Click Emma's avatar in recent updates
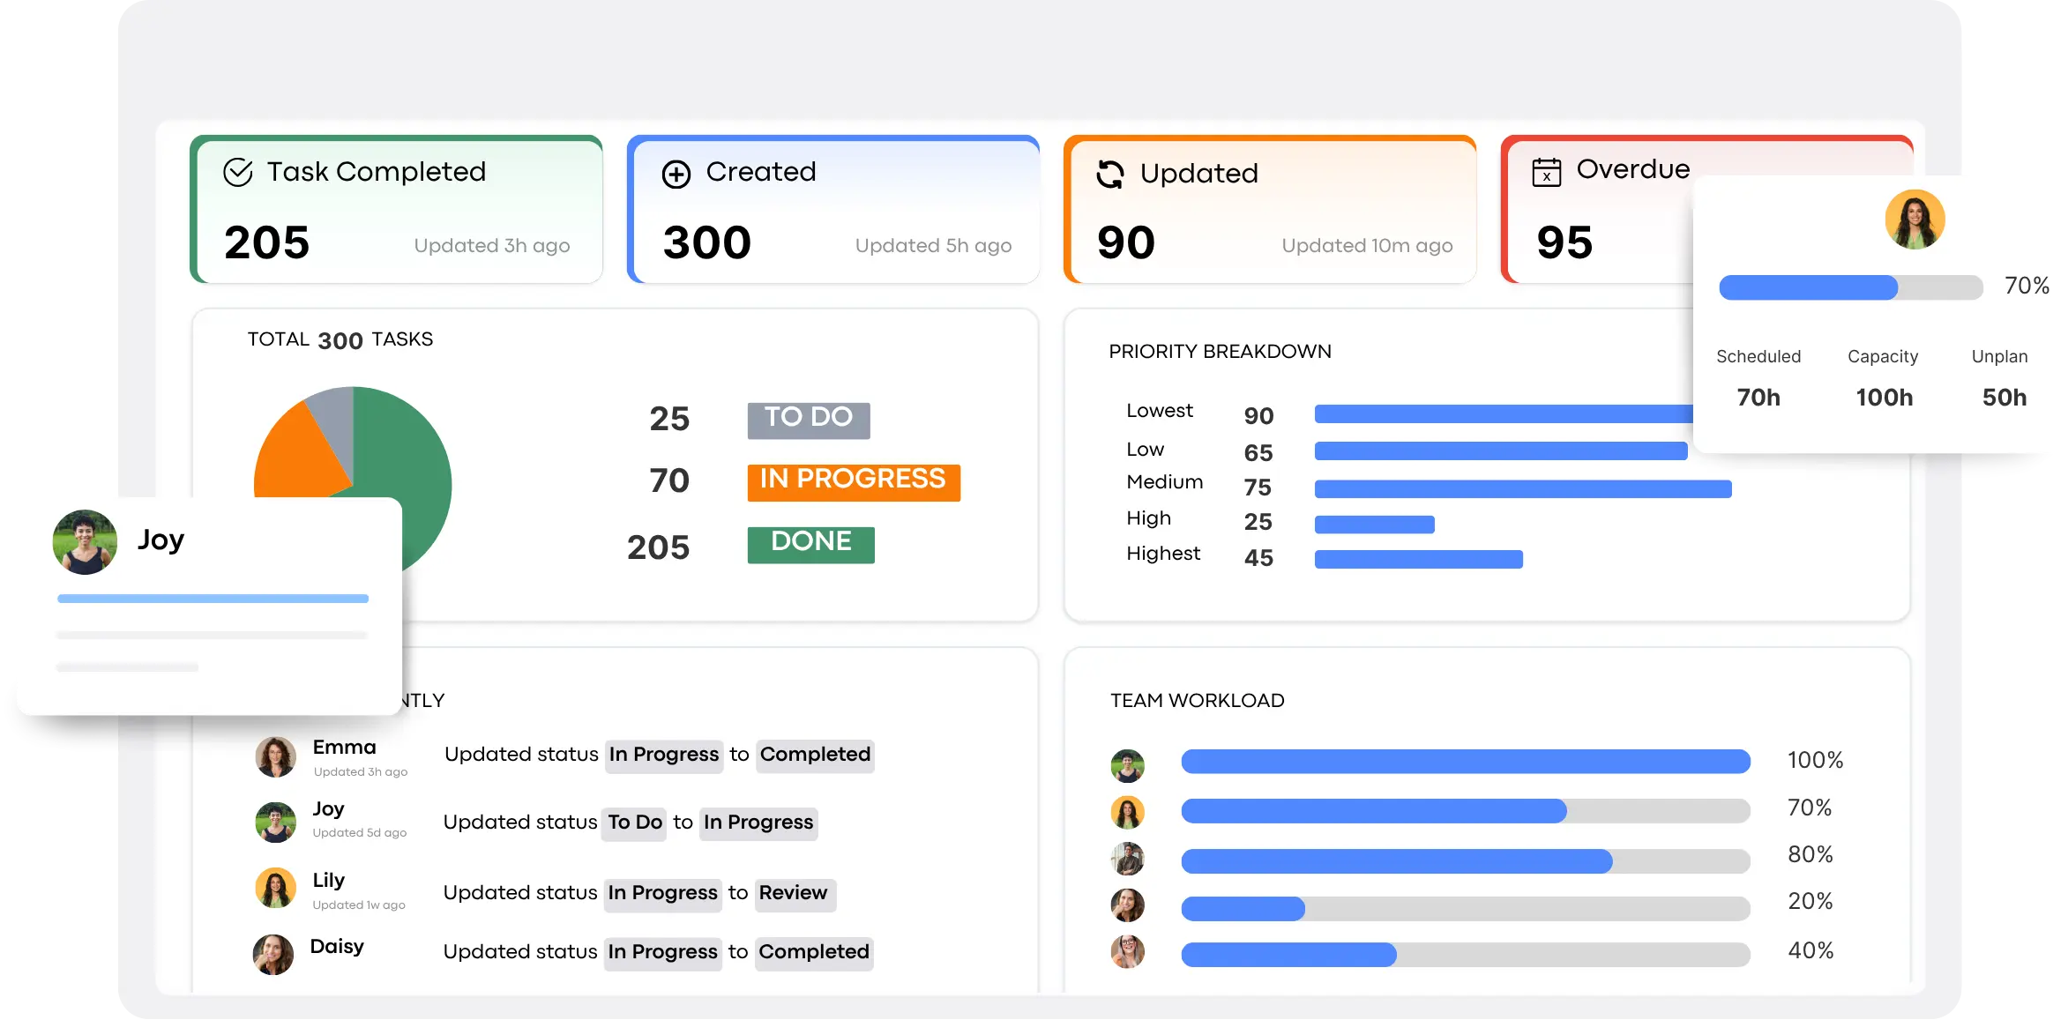This screenshot has height=1020, width=2068. pos(275,757)
